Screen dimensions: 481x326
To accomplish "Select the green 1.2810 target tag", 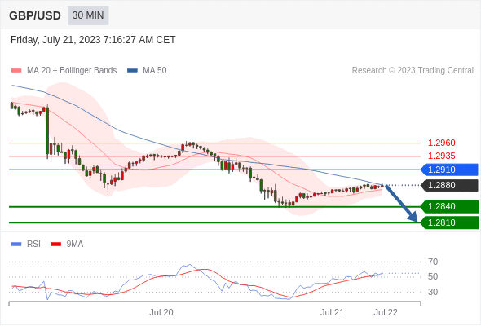I will [x=449, y=222].
